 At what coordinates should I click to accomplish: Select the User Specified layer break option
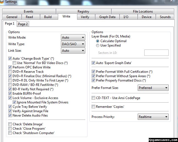coord(98,45)
